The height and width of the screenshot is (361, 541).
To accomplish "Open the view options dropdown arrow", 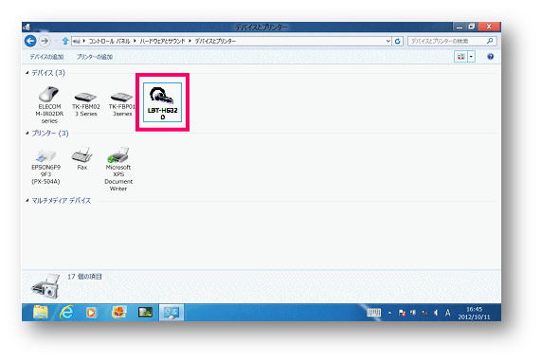I will [x=471, y=57].
